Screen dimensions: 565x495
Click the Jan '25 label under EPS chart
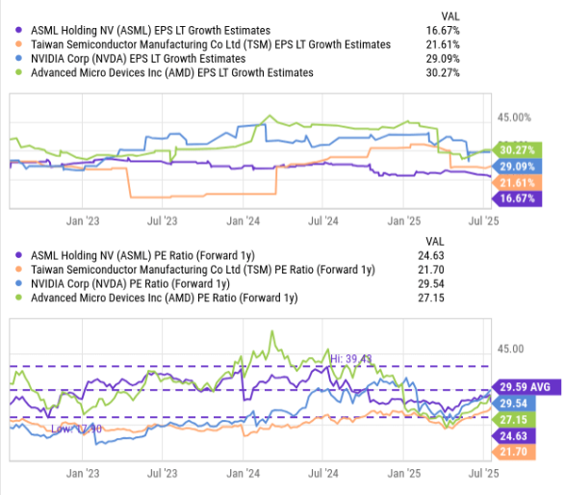pyautogui.click(x=404, y=221)
